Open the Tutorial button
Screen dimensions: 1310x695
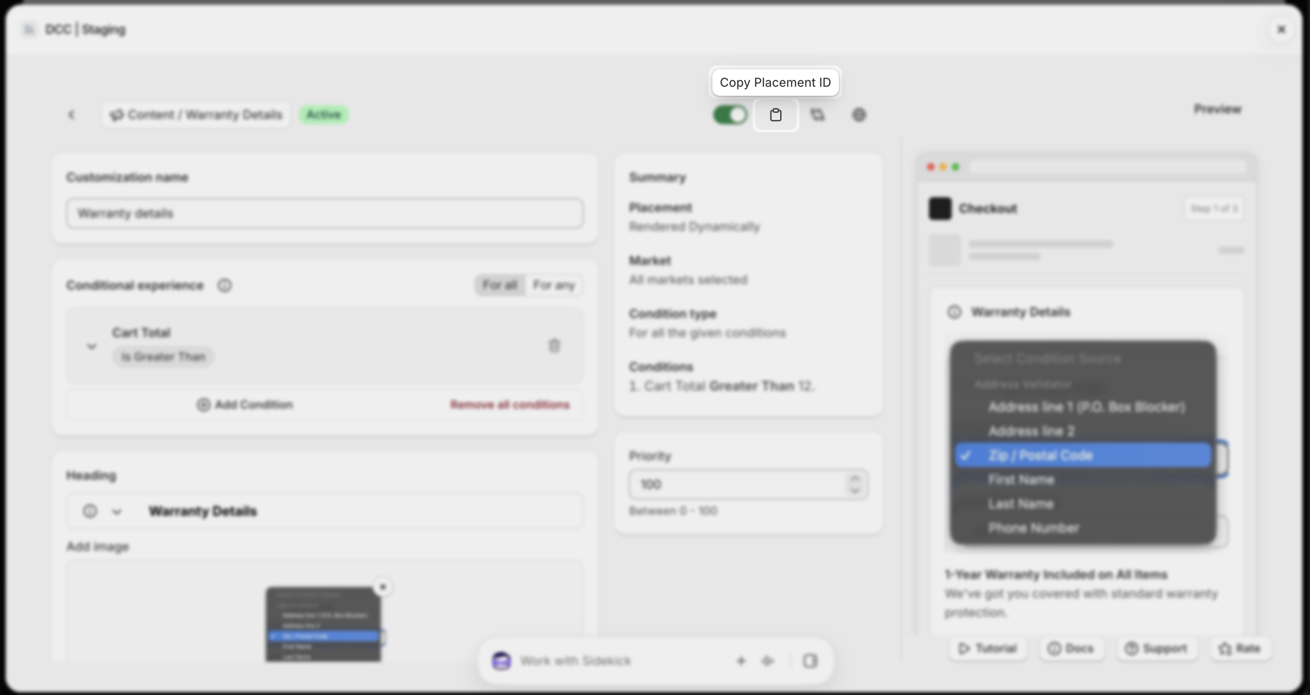[988, 649]
